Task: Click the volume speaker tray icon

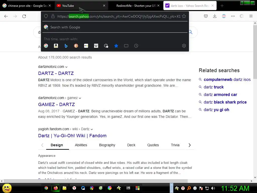Action: tap(213, 188)
